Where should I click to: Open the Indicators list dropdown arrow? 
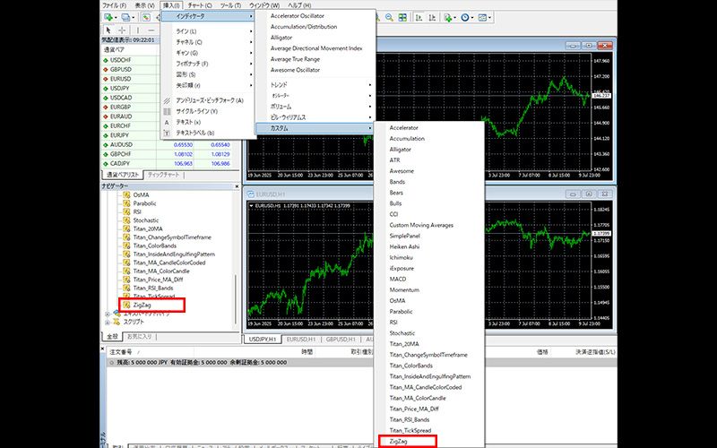[x=455, y=18]
